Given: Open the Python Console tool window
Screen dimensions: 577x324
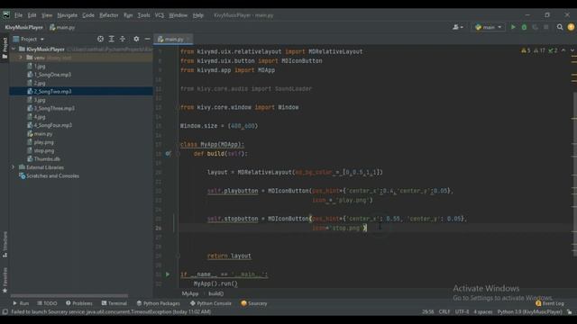Looking at the screenshot, I should pos(210,303).
